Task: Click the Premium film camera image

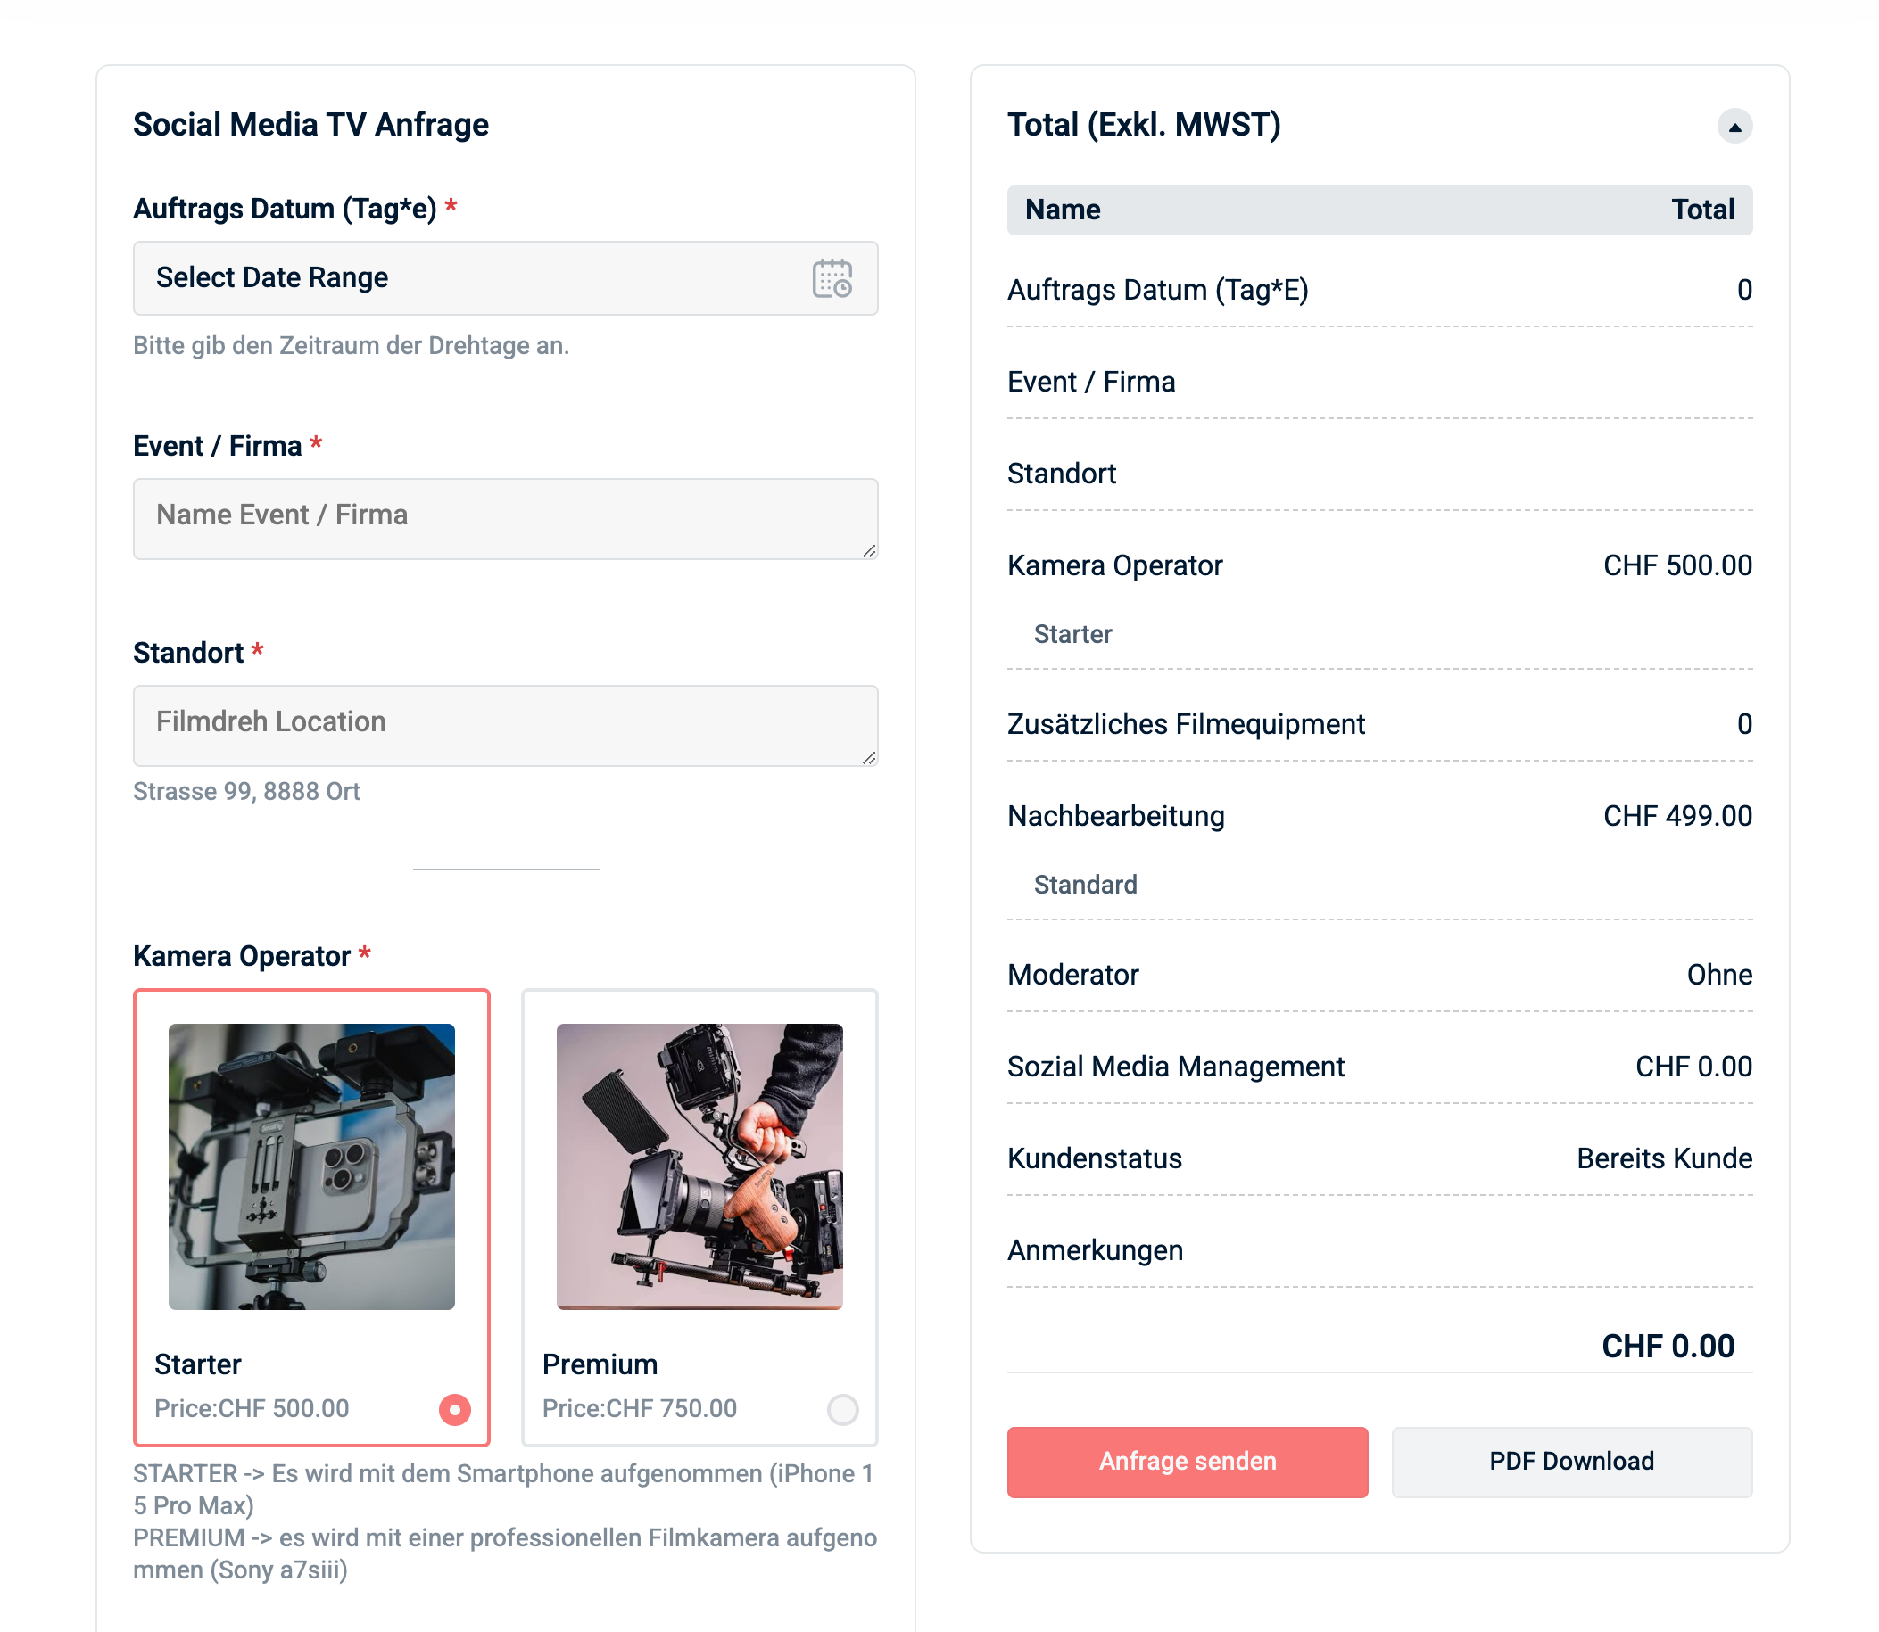Action: (x=699, y=1166)
